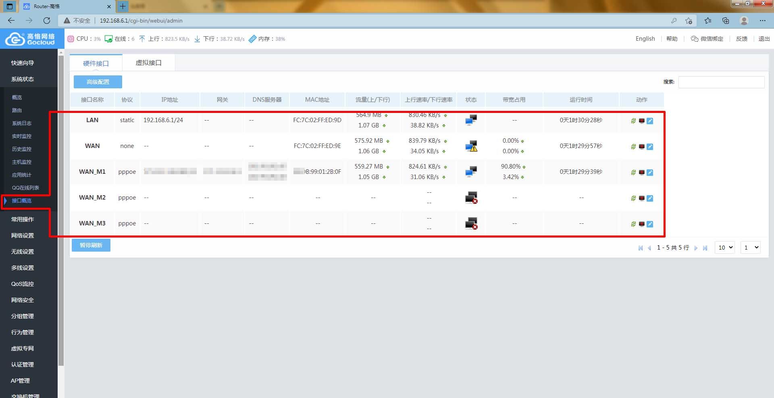Image resolution: width=774 pixels, height=398 pixels.
Task: Open the rows-per-page dropdown showing 10
Action: [724, 248]
